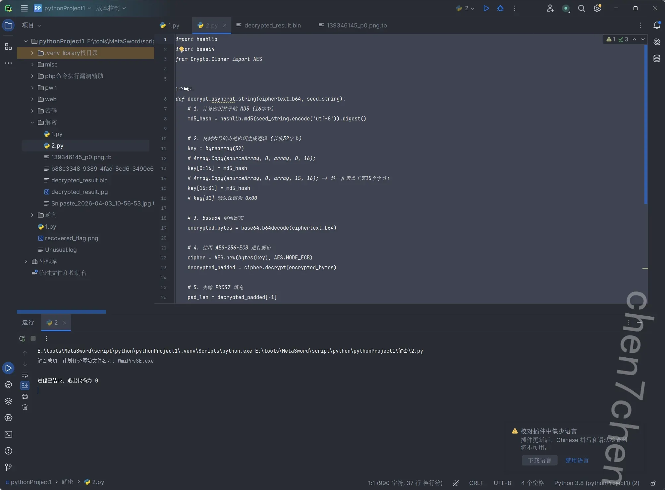
Task: Run the current script from the top toolbar
Action: [486, 8]
